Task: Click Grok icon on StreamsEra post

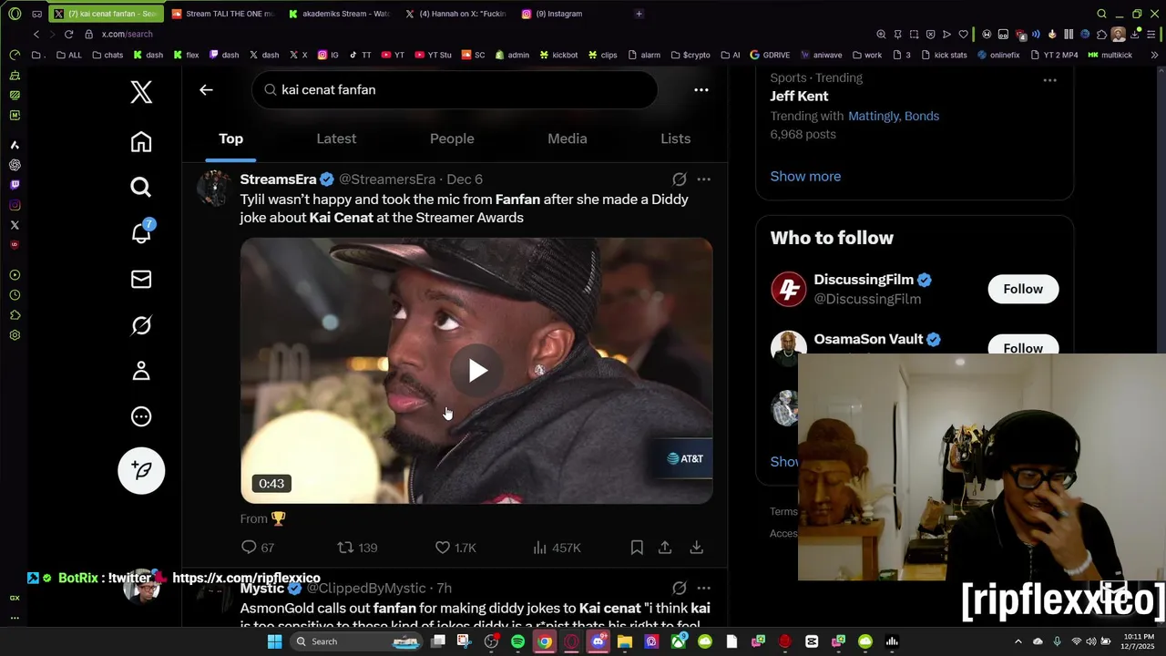Action: click(x=679, y=179)
